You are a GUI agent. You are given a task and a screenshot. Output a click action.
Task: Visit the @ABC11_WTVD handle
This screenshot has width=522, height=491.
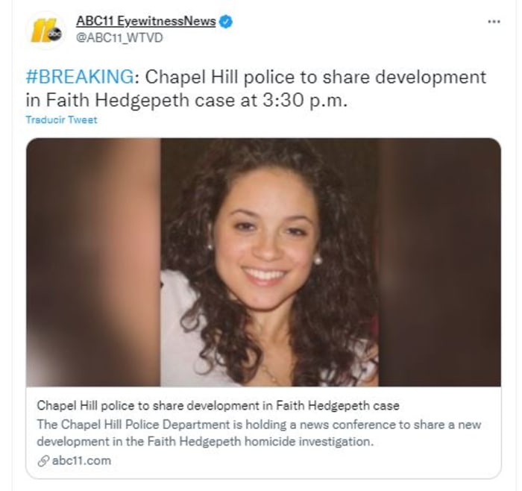(119, 37)
